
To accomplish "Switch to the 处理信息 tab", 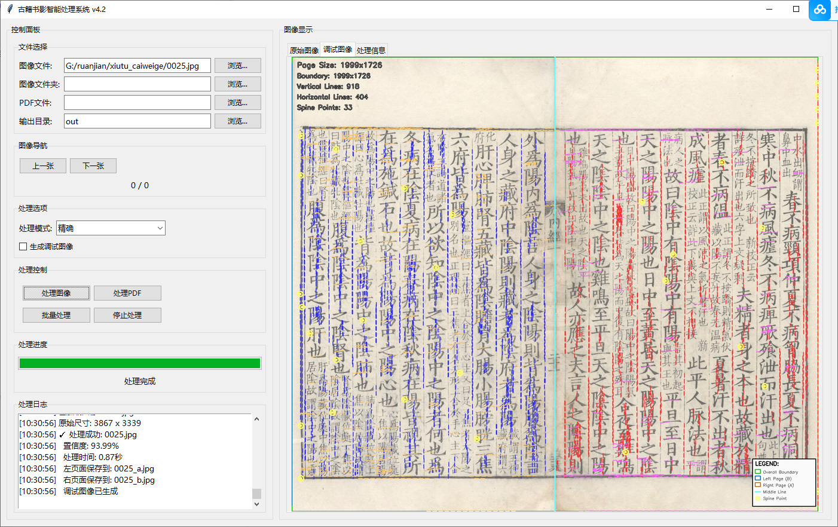I will [371, 50].
